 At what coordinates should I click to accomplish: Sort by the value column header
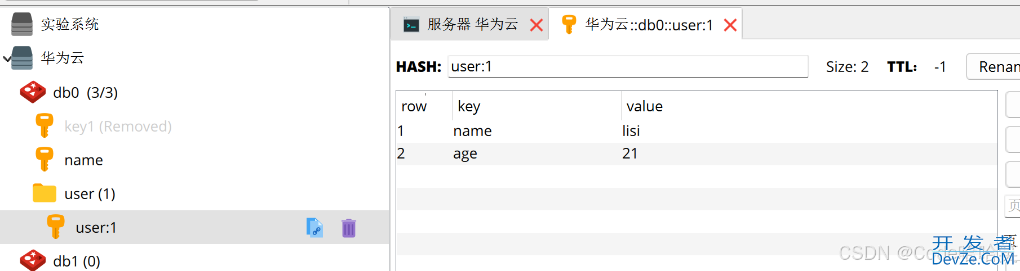click(x=809, y=106)
